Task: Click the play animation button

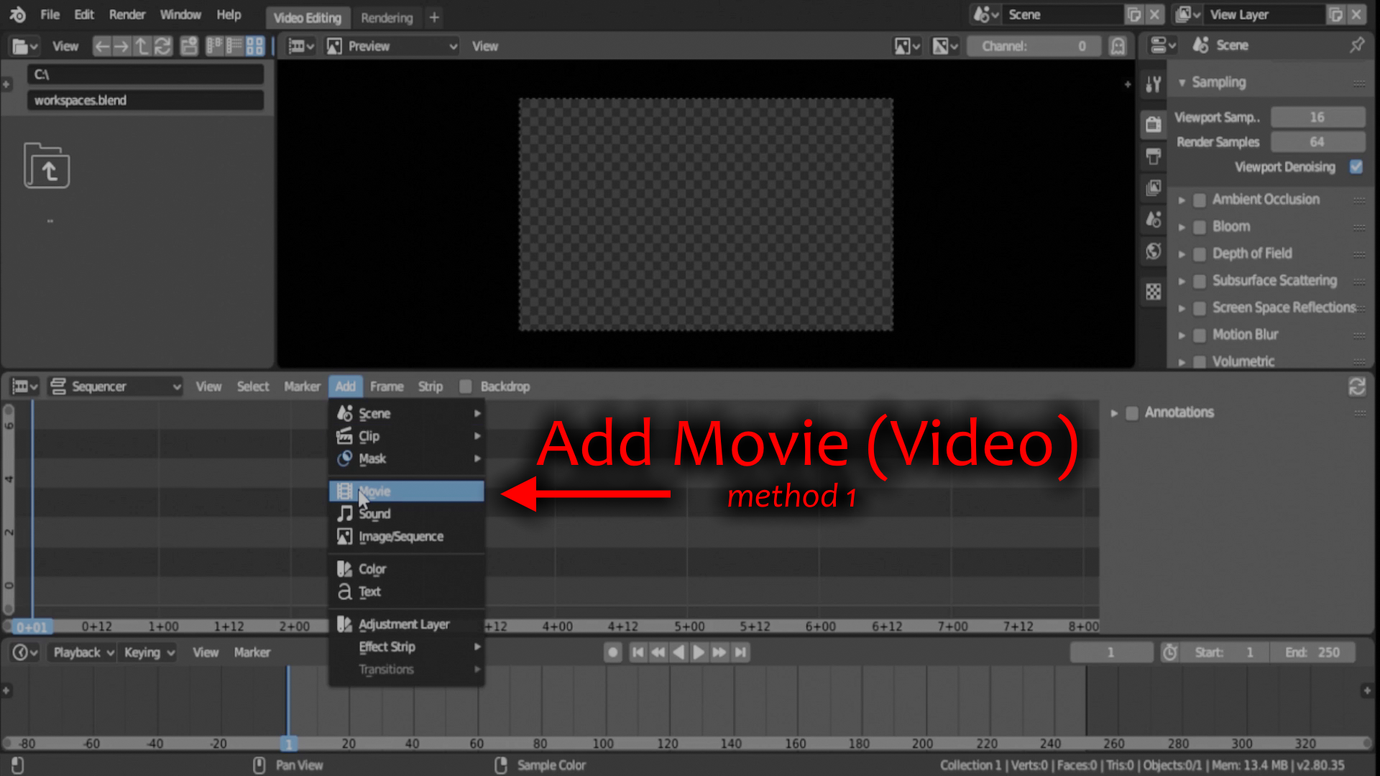Action: click(698, 652)
